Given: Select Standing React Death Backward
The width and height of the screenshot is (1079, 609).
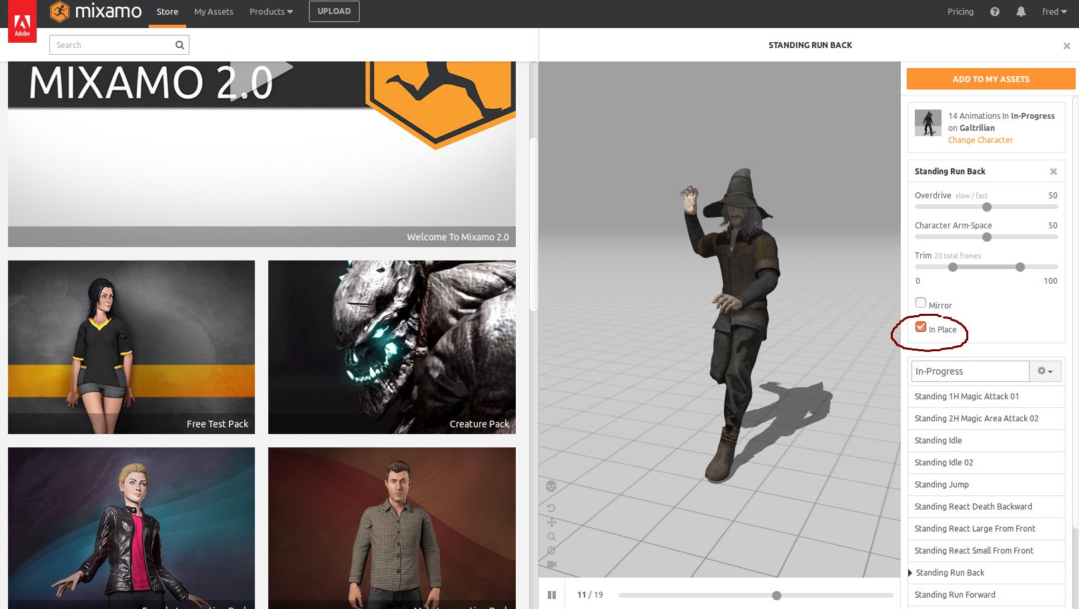Looking at the screenshot, I should pos(986,507).
